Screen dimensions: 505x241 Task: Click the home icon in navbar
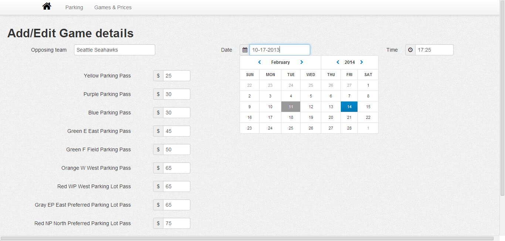click(47, 6)
